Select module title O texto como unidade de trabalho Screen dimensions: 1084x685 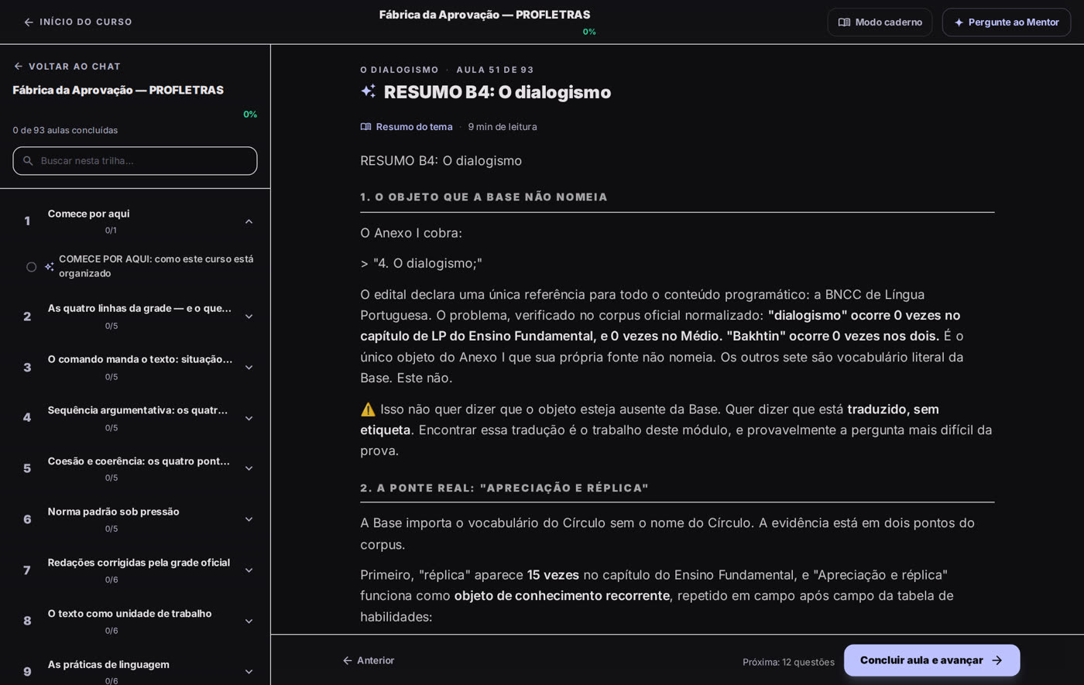(129, 614)
